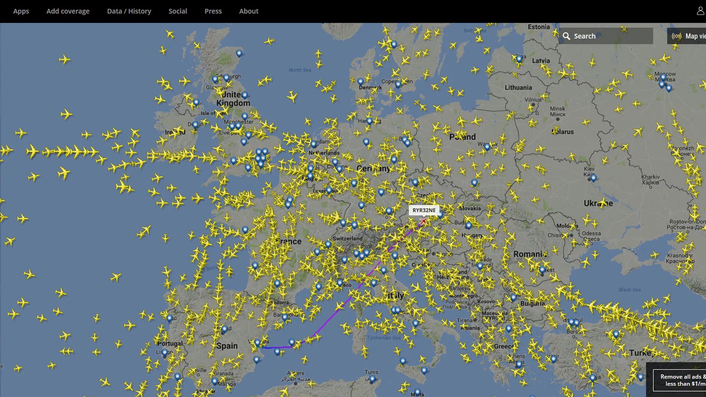
Task: Select the airport pin near Athens
Action: [518, 364]
